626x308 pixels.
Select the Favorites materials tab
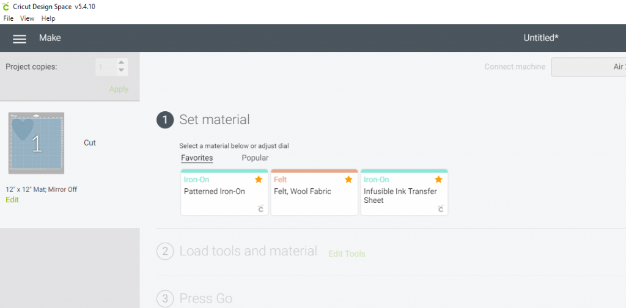pos(197,158)
